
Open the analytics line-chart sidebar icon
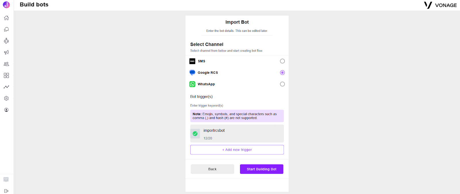(x=6, y=87)
